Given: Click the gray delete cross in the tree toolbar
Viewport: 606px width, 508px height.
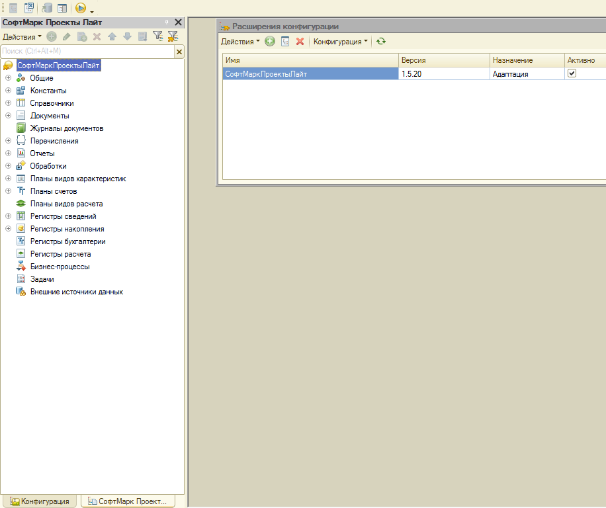Looking at the screenshot, I should [97, 36].
